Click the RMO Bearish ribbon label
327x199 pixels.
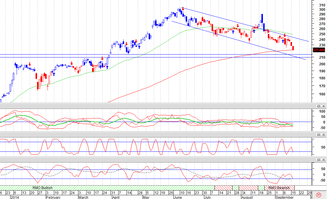click(279, 188)
